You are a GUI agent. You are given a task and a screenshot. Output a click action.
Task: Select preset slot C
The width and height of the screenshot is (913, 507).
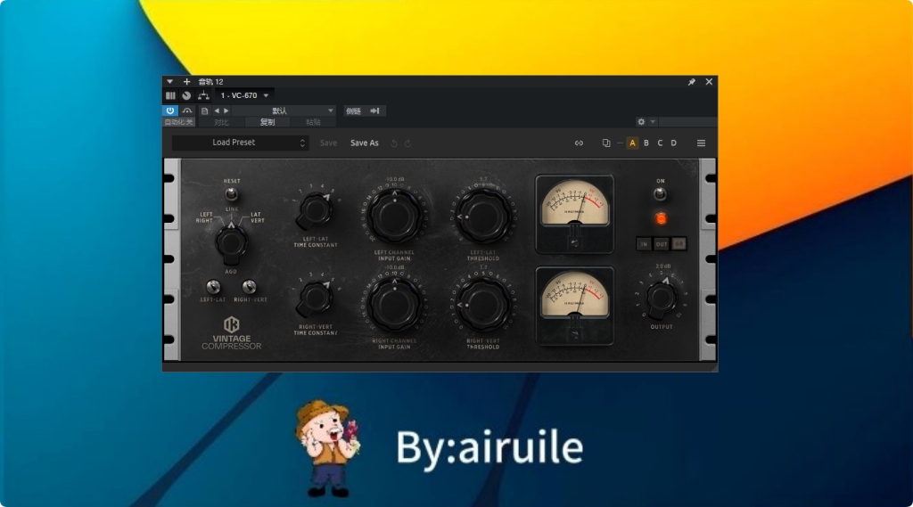click(x=660, y=143)
